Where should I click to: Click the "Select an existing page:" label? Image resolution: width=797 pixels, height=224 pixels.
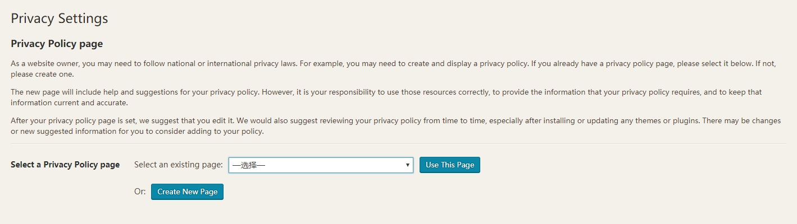pos(179,165)
